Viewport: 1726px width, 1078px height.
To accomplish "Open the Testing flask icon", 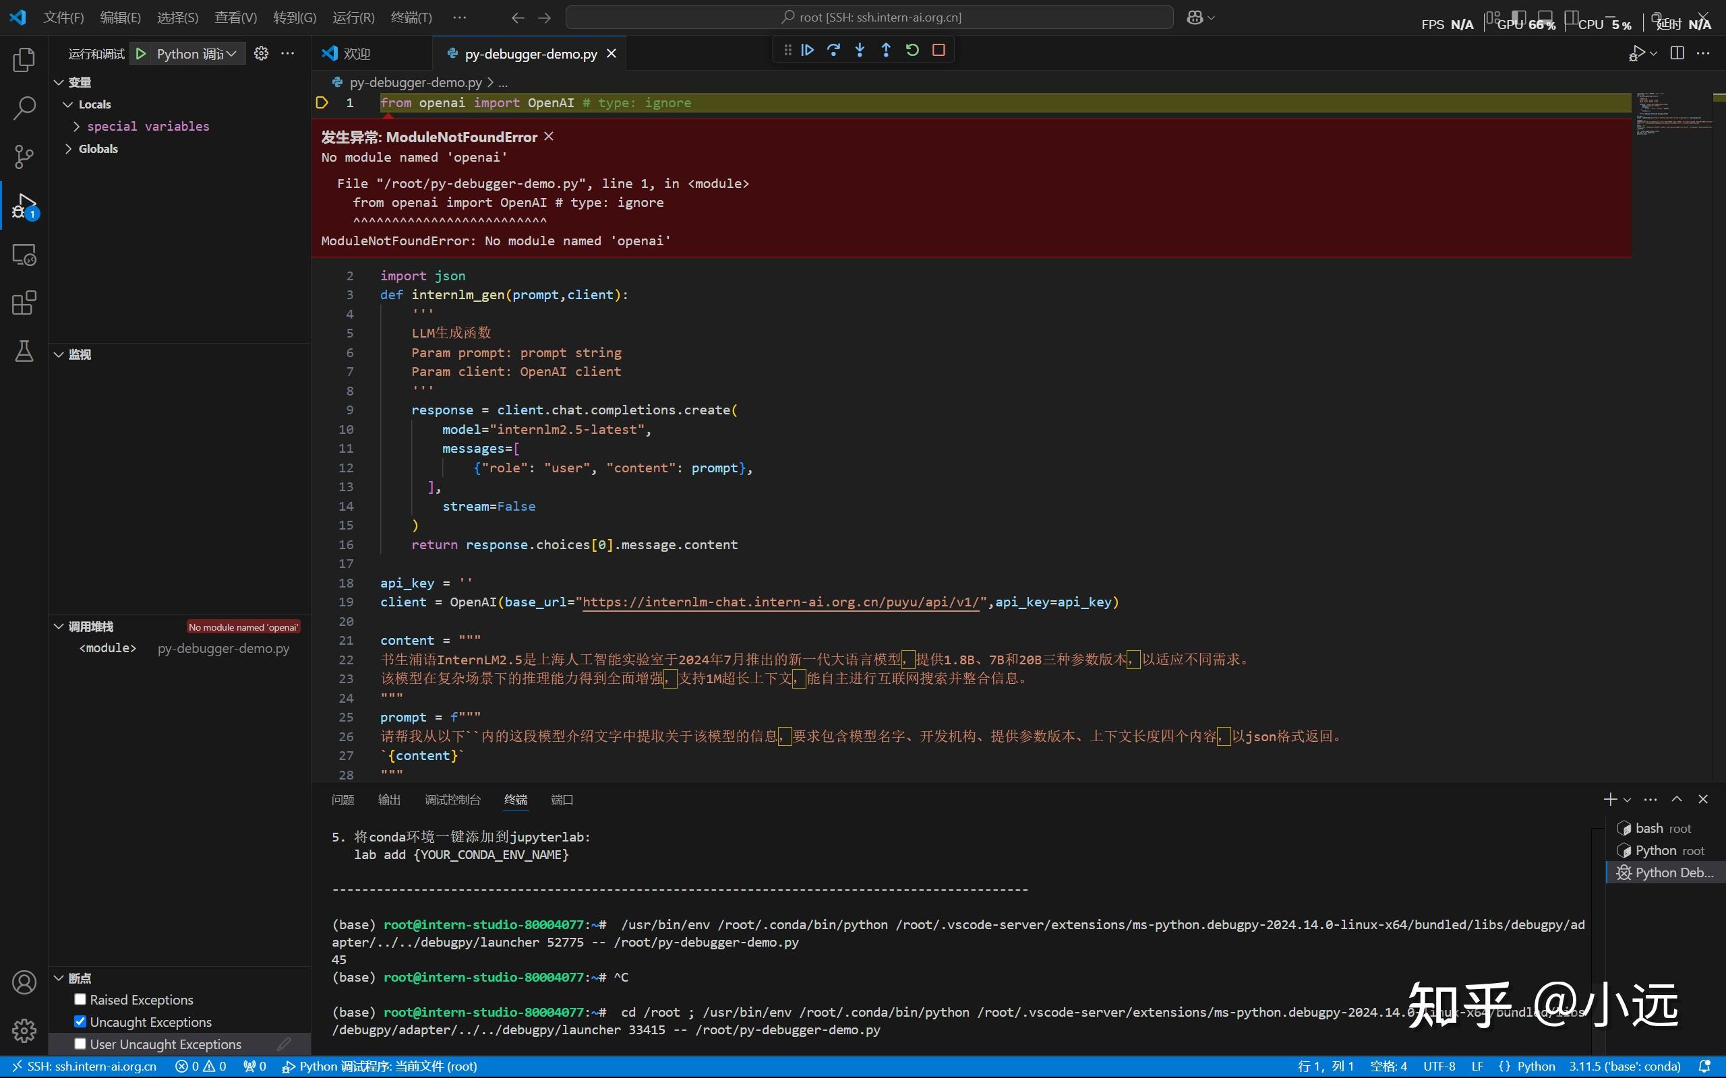I will click(24, 351).
